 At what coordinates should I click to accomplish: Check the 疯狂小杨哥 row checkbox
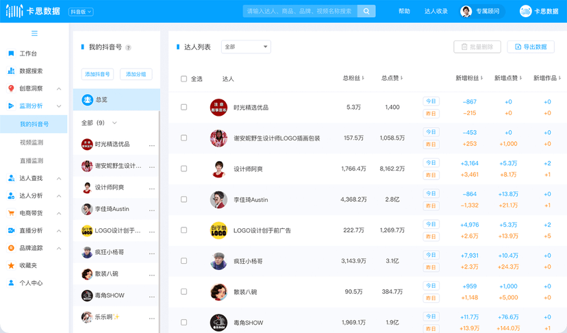point(184,261)
